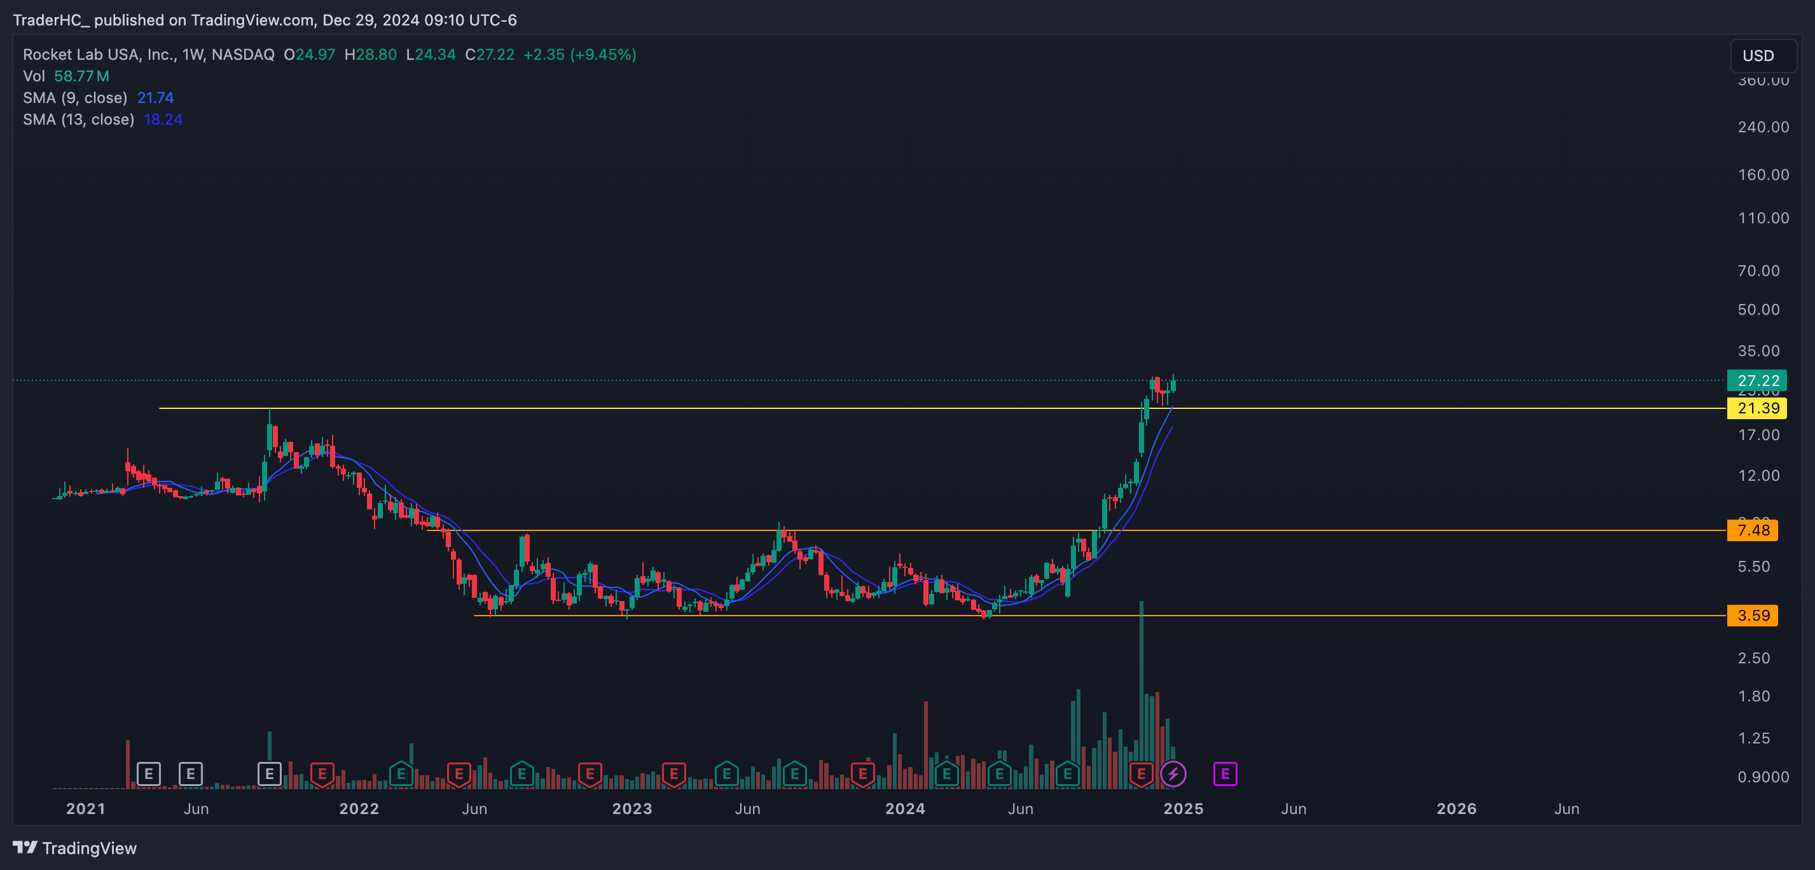Click the red earnings marker just before 2025
This screenshot has width=1815, height=870.
(x=1141, y=774)
